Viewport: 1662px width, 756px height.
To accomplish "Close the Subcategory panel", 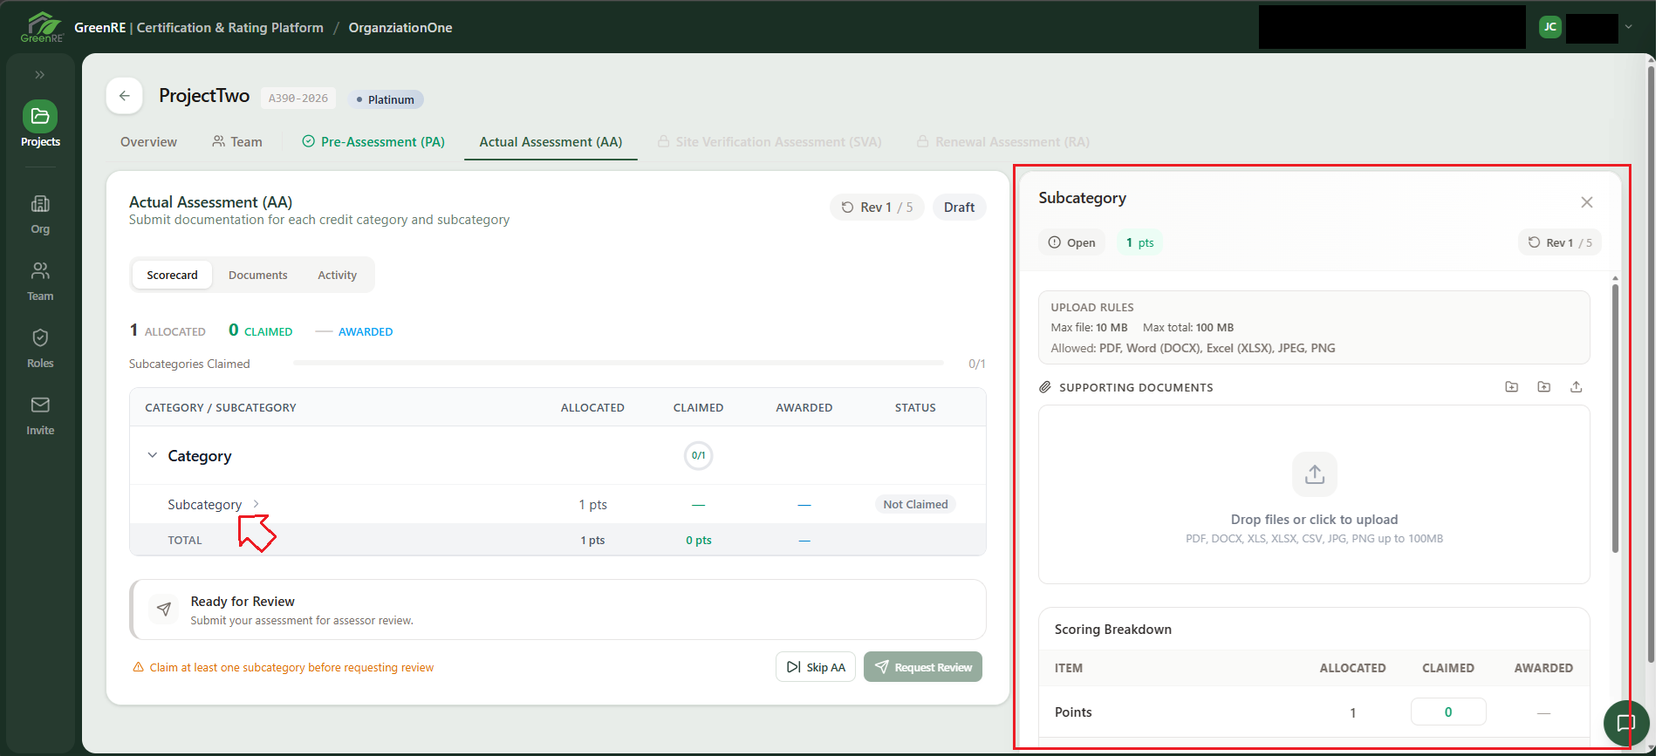I will pos(1587,202).
